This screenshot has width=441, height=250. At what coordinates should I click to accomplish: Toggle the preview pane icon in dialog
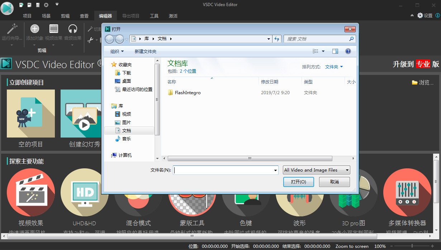click(335, 52)
